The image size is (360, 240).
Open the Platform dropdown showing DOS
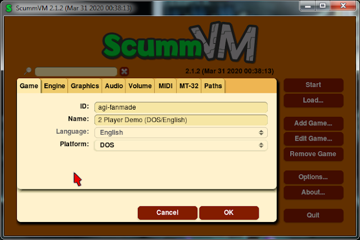pyautogui.click(x=181, y=145)
